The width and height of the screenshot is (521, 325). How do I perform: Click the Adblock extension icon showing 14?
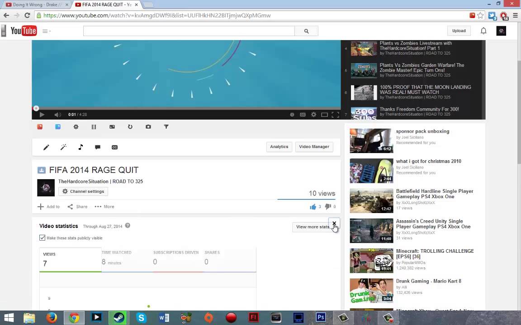pyautogui.click(x=504, y=16)
